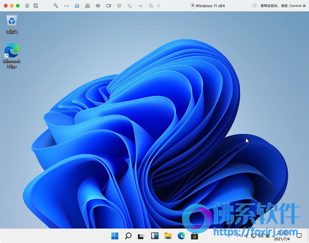
Task: Pause the virtual machine
Action: [27, 6]
